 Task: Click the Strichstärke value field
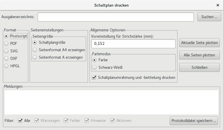pos(133,43)
